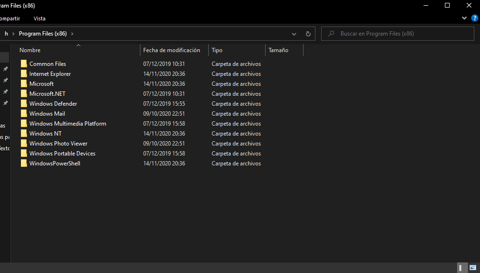
Task: Click the search magnifier icon
Action: point(331,34)
